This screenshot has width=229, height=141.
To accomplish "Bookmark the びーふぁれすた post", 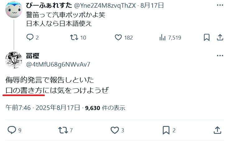I will pos(207,37).
